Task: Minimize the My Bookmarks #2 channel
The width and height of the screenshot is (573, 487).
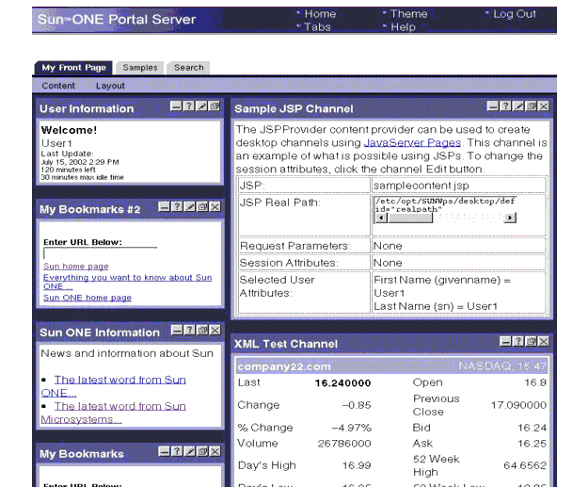Action: pos(164,206)
